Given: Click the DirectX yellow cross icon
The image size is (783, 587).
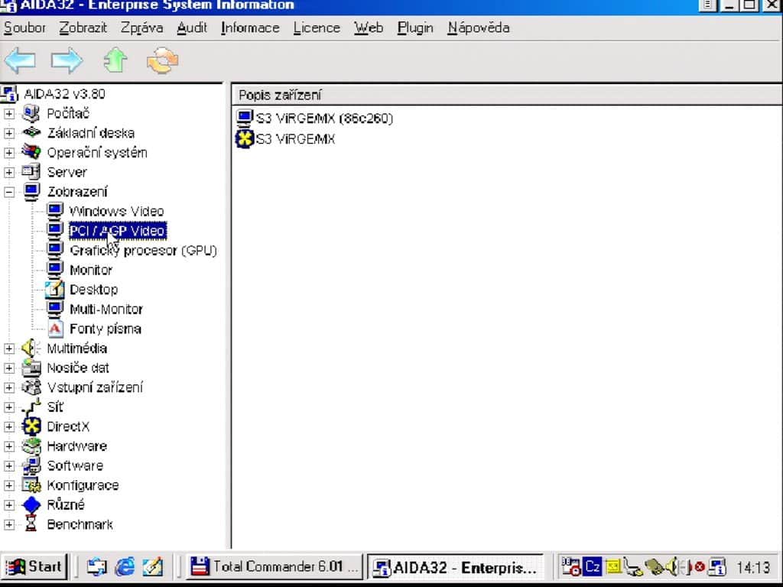Looking at the screenshot, I should point(31,426).
